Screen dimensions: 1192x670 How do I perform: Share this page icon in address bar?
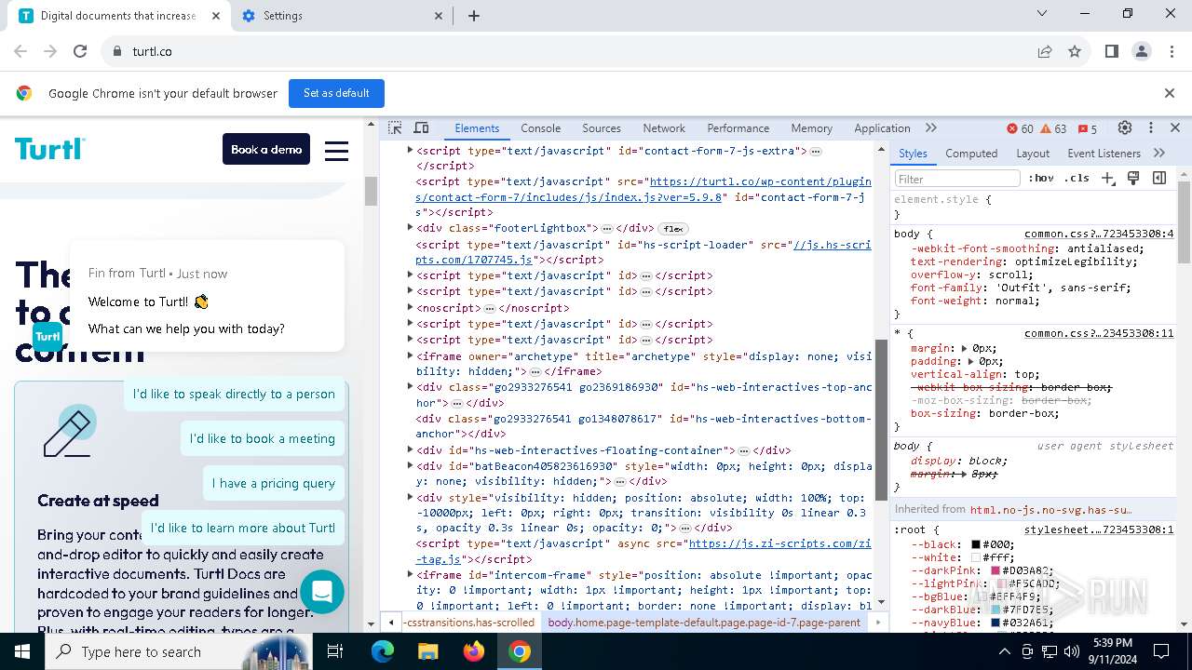click(1045, 52)
